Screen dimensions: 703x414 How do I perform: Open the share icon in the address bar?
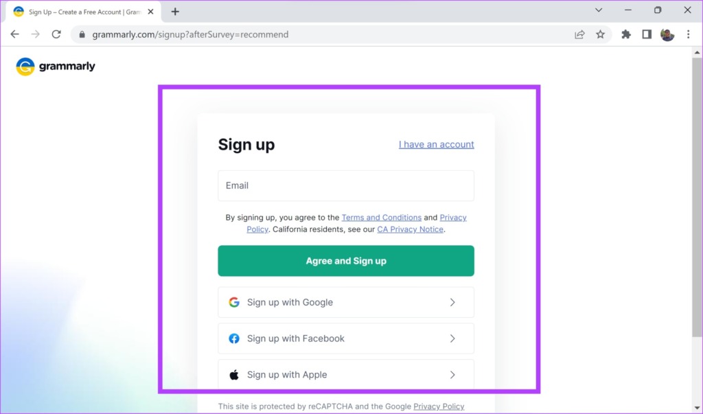coord(579,34)
